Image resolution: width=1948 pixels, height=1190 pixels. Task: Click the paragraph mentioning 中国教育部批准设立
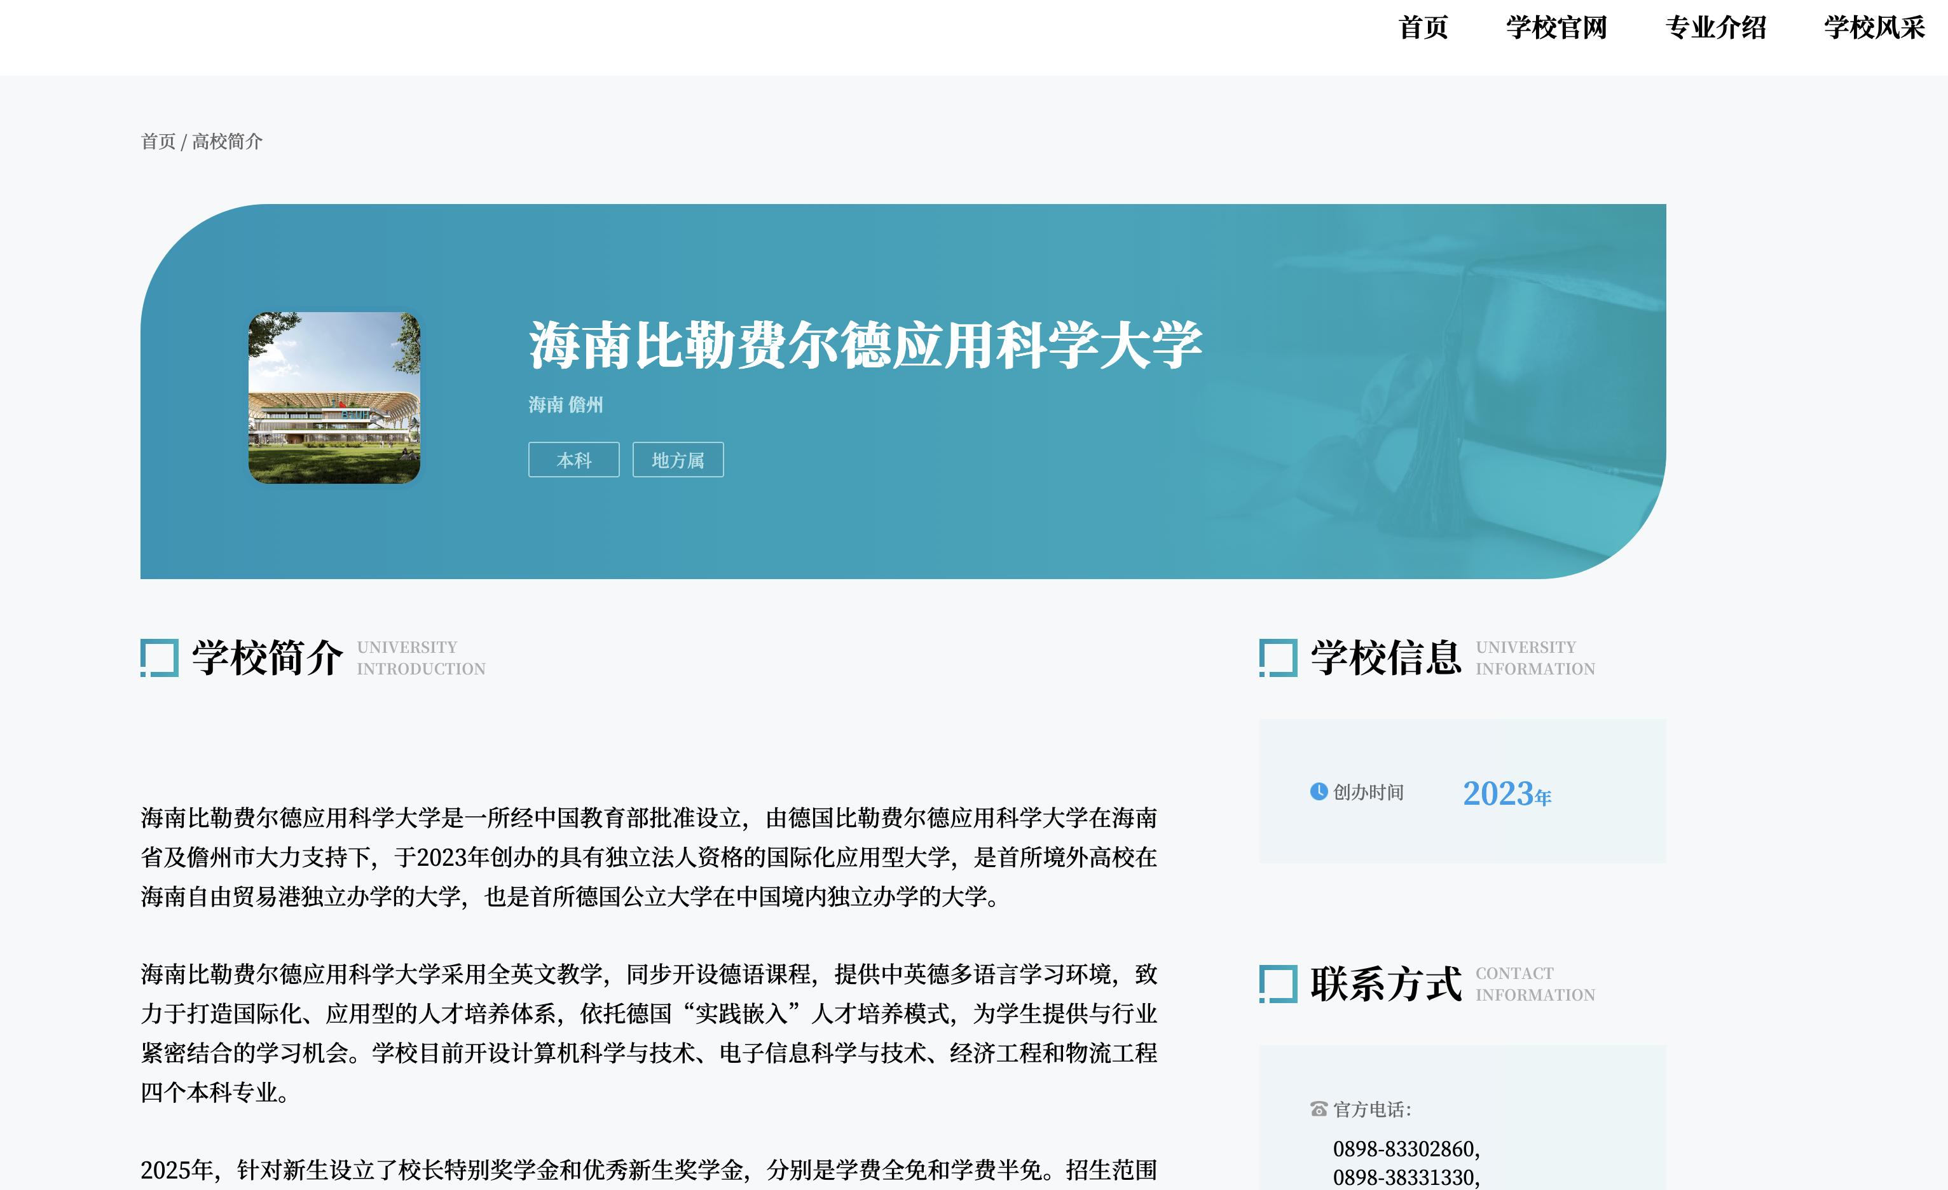tap(649, 857)
